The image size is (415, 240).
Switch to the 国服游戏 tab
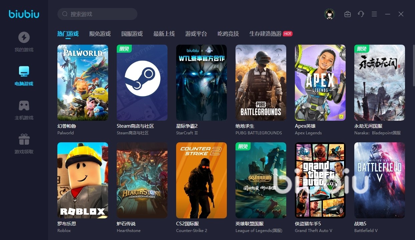point(132,34)
